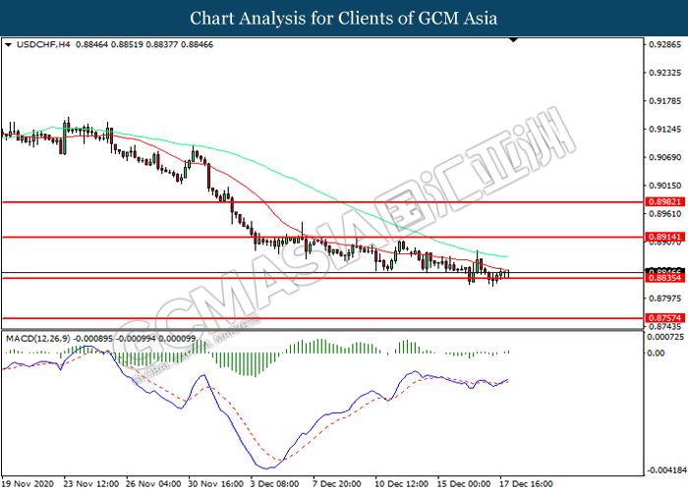Select the 0.88354 support price label
This screenshot has width=688, height=491.
(x=665, y=278)
